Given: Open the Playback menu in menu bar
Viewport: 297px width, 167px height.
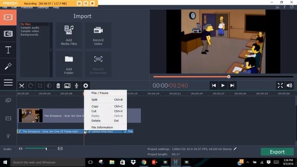Looking at the screenshot, I should pyautogui.click(x=27, y=7).
